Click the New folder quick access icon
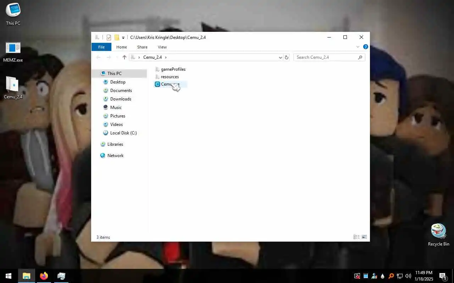Screen dimensions: 454x283 pos(116,37)
